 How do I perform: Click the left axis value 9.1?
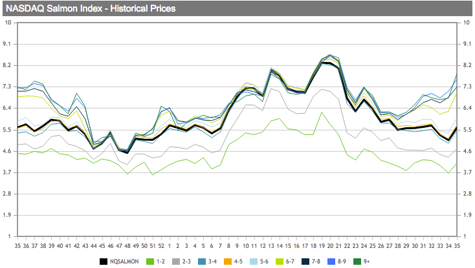7,44
